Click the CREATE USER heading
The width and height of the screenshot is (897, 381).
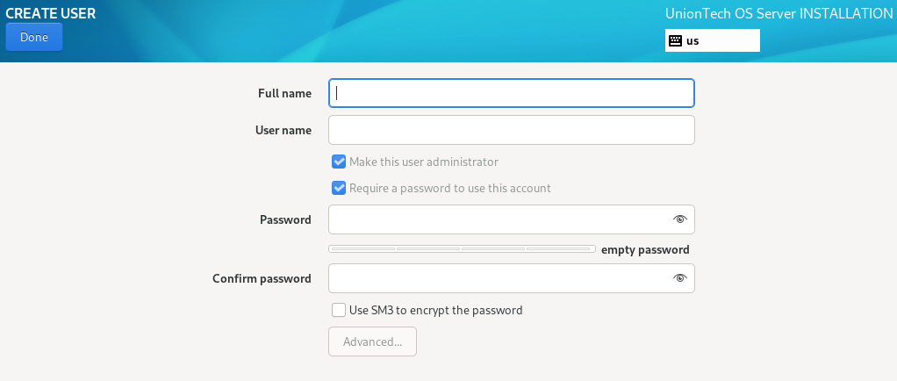[x=50, y=13]
